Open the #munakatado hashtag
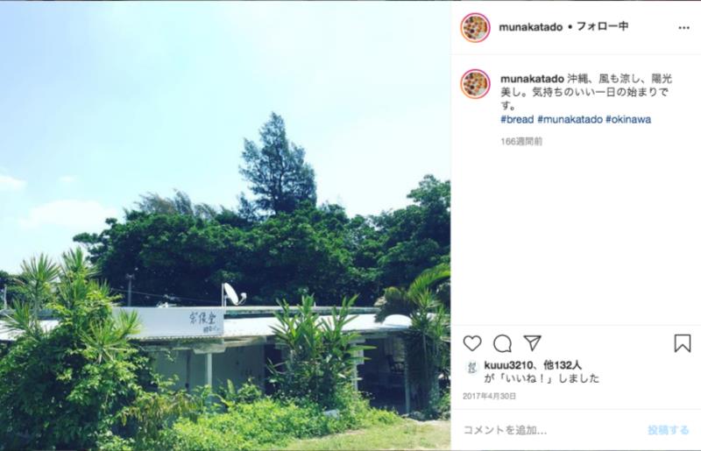Image resolution: width=701 pixels, height=451 pixels. click(570, 119)
